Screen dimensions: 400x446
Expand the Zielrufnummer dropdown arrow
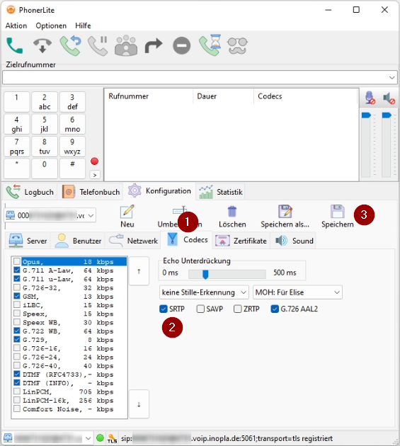pos(392,77)
